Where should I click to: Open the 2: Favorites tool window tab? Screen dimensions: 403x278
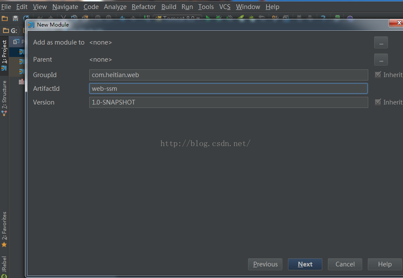(x=4, y=230)
